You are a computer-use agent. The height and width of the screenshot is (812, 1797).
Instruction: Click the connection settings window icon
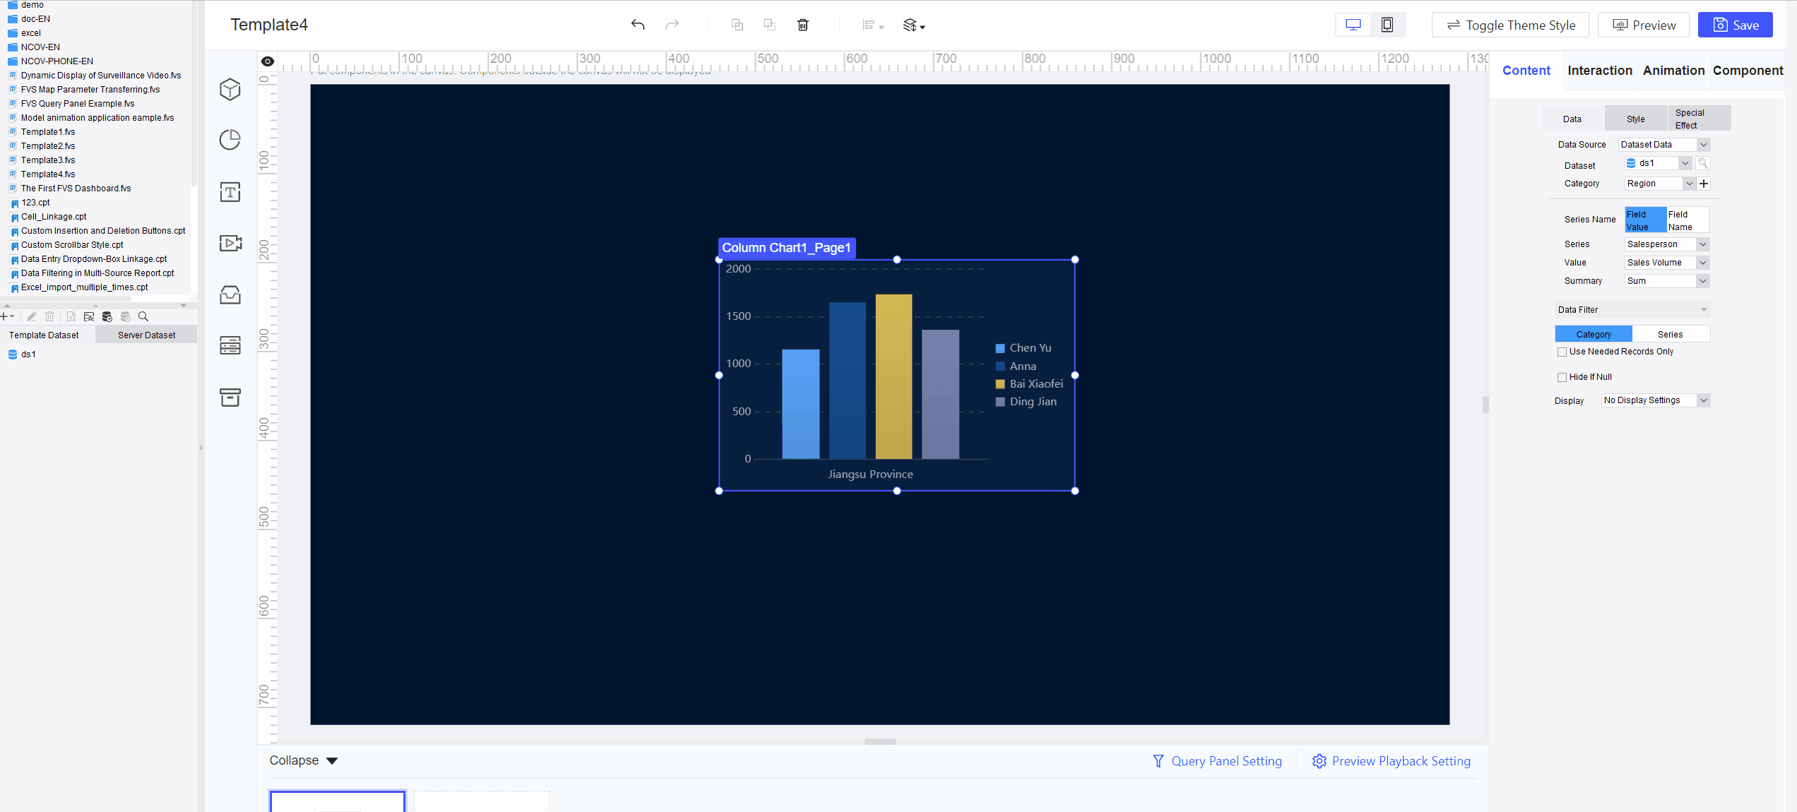pos(89,316)
